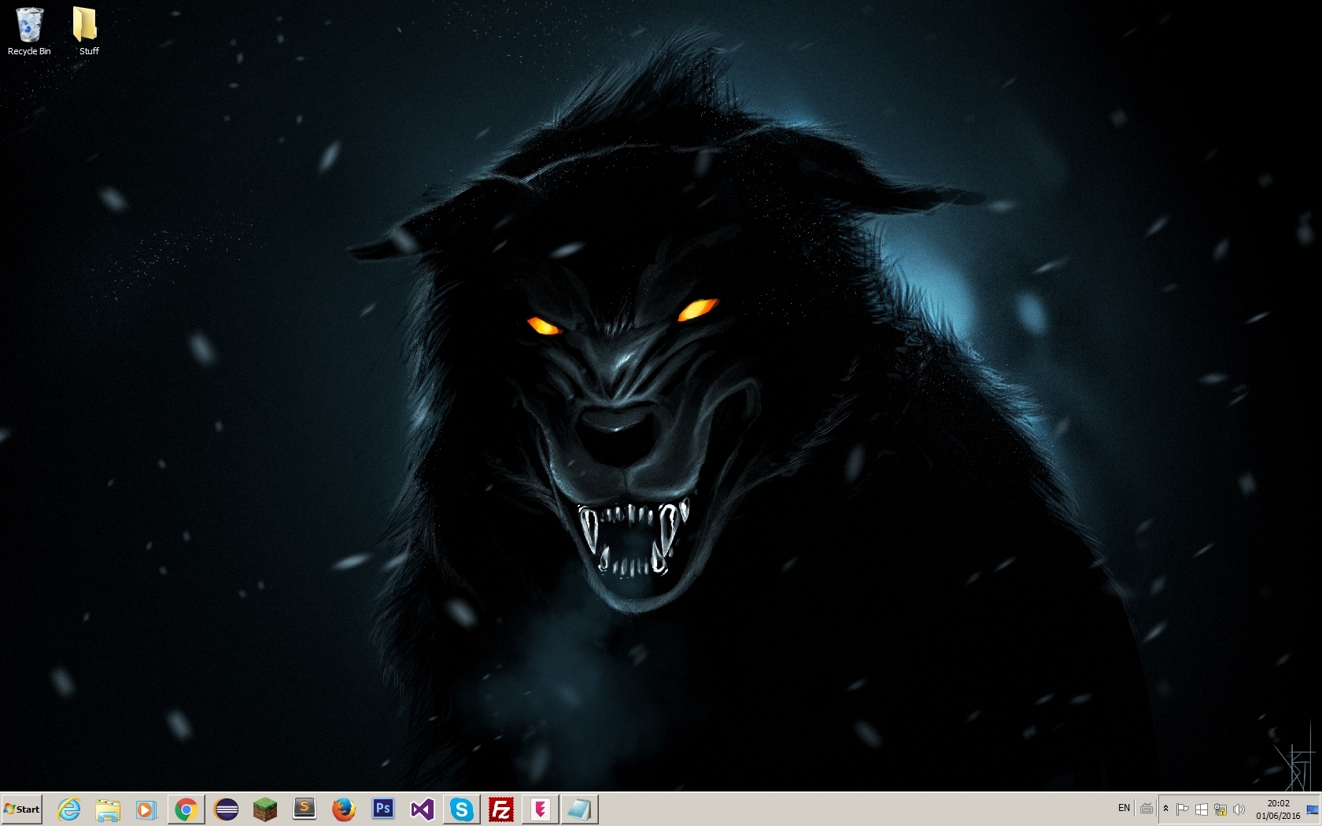Open the Recycle Bin desktop icon
Screen dimensions: 1322x826
click(x=29, y=31)
